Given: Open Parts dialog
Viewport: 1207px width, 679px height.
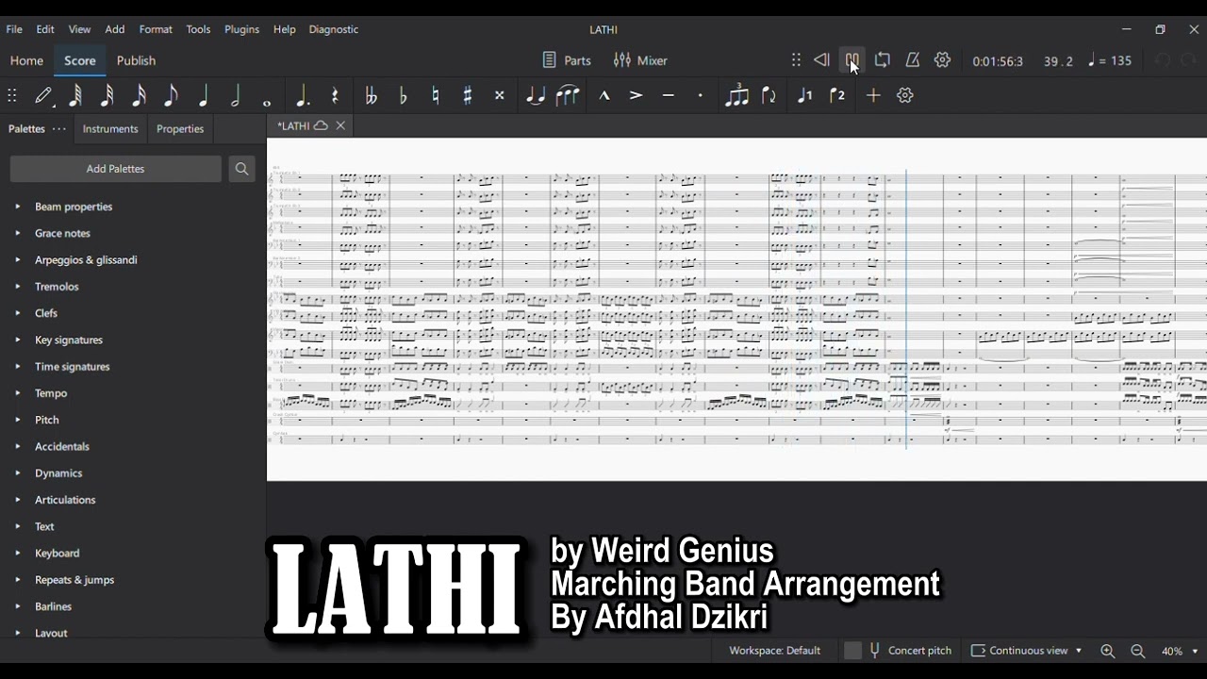Looking at the screenshot, I should point(567,60).
